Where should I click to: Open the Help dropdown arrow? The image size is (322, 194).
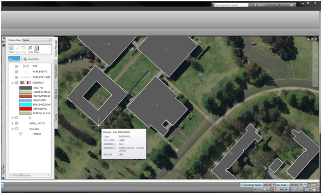tap(295, 5)
